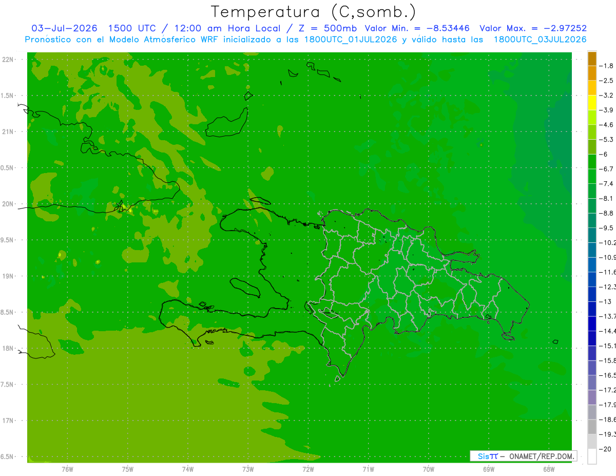Select yellow legend swatch between -3.2 and -3.9
Image resolution: width=616 pixels, height=476 pixels.
point(592,103)
